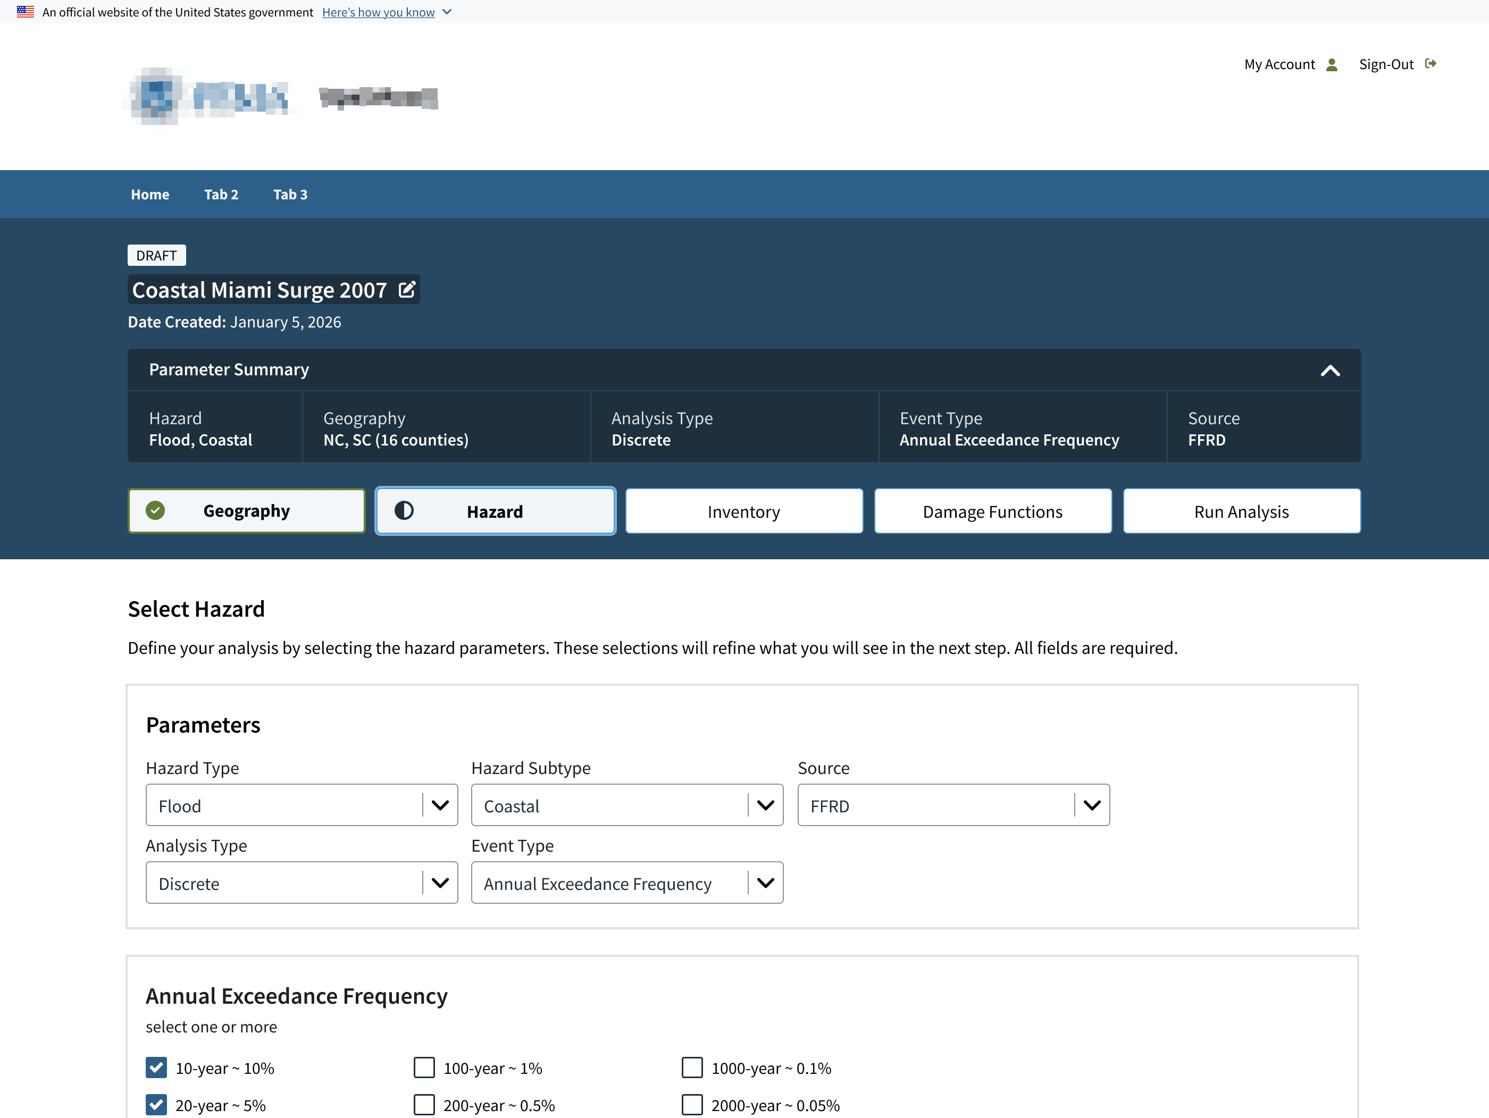This screenshot has width=1489, height=1118.
Task: Open the Hazard Type dropdown
Action: [x=302, y=805]
